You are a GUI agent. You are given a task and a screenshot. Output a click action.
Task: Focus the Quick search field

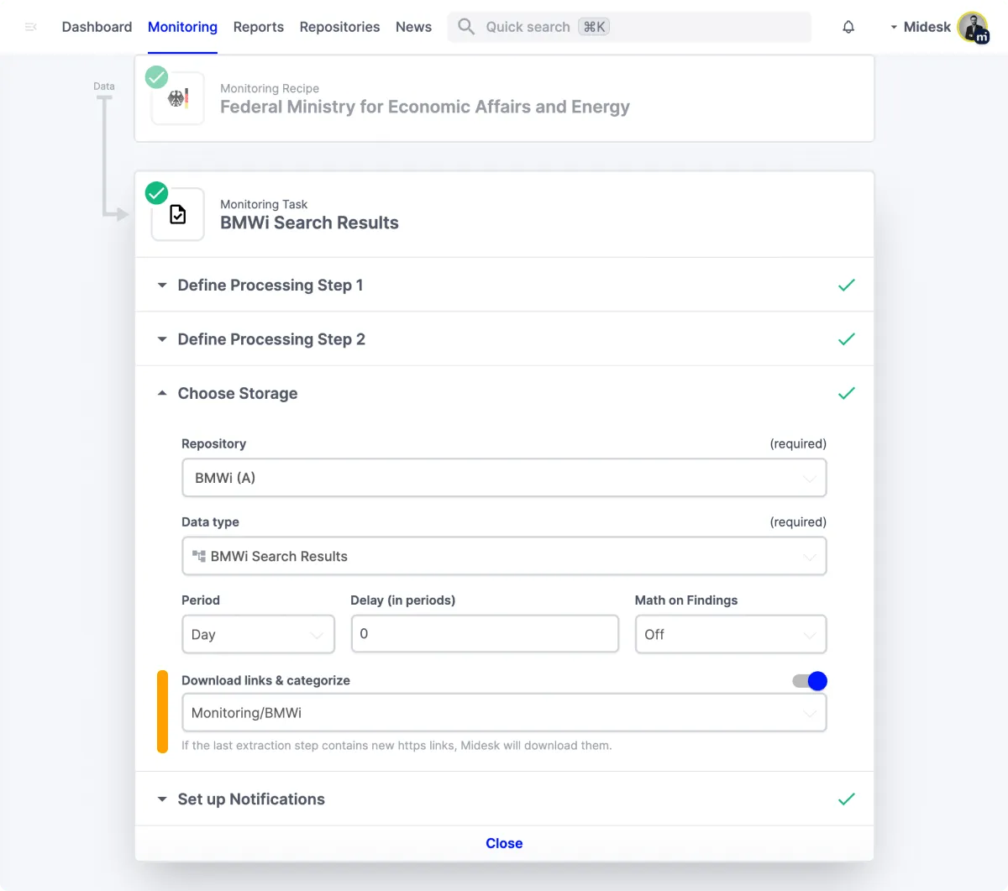(x=630, y=27)
